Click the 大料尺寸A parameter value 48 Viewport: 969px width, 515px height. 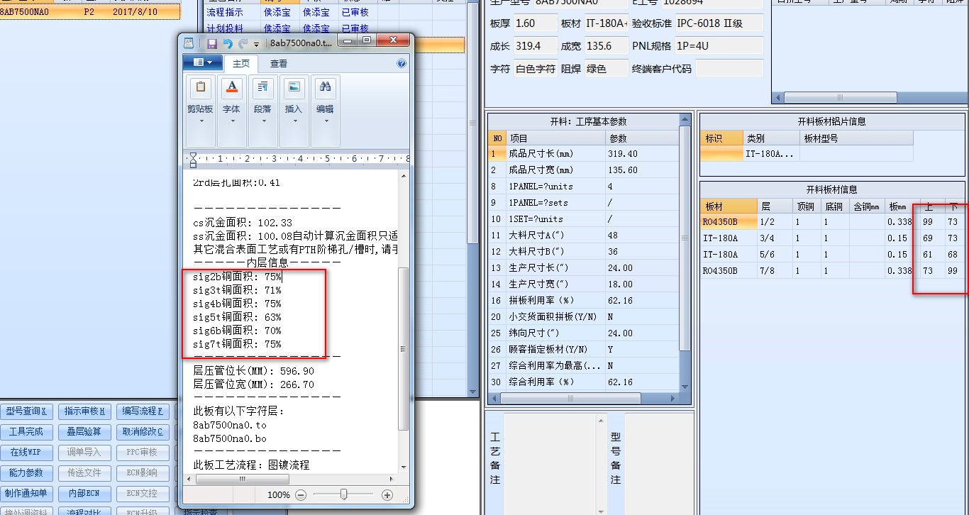[642, 235]
